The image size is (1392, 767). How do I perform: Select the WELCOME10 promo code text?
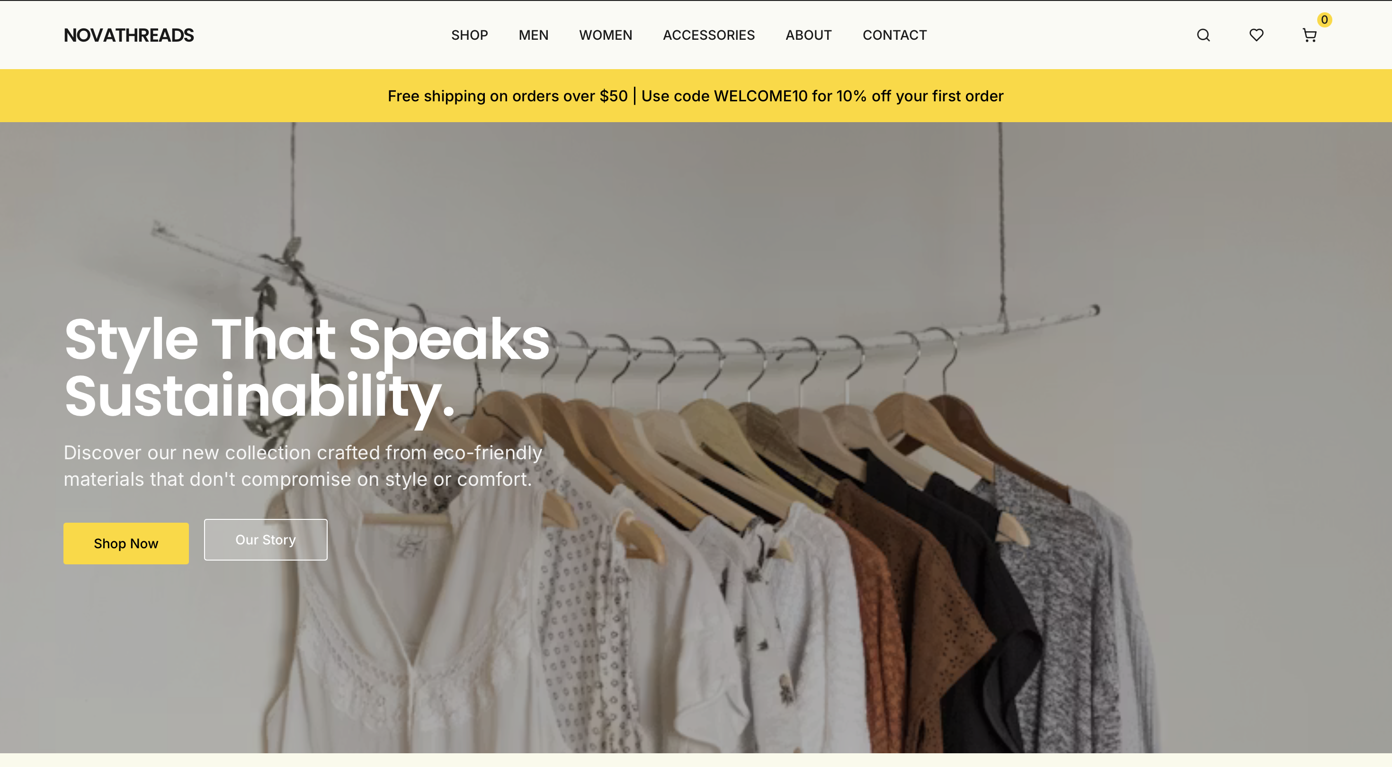tap(760, 96)
